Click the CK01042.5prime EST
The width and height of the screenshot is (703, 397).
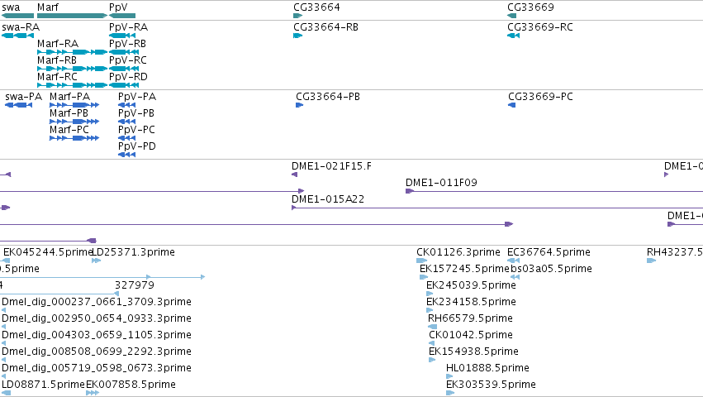point(432,343)
